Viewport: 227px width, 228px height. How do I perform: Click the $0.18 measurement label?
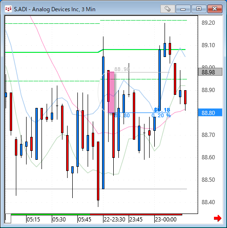pos(162,110)
